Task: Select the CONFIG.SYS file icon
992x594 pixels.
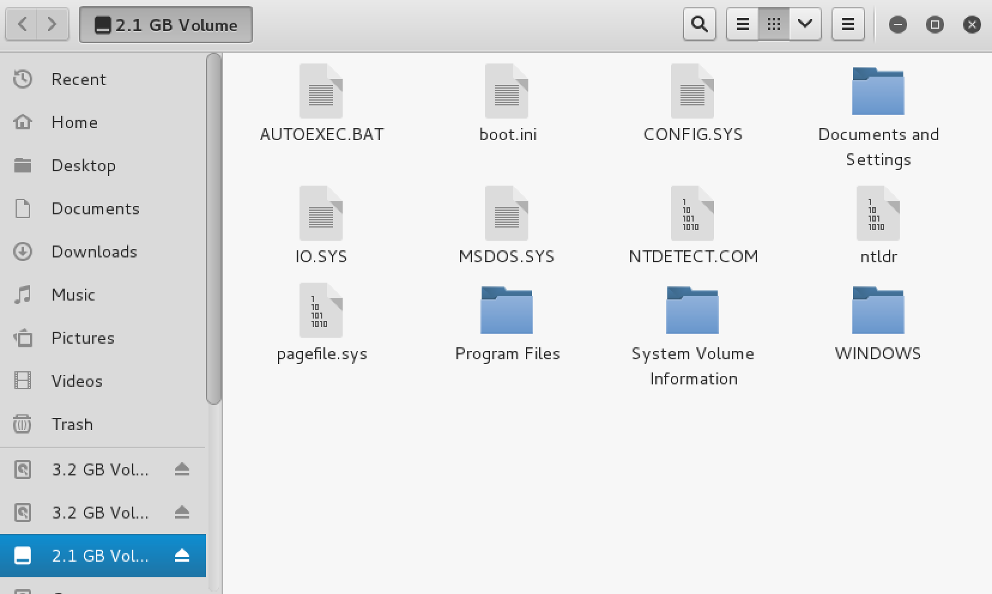Action: click(x=692, y=91)
